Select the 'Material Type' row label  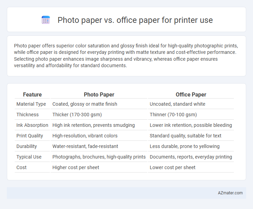click(x=31, y=104)
